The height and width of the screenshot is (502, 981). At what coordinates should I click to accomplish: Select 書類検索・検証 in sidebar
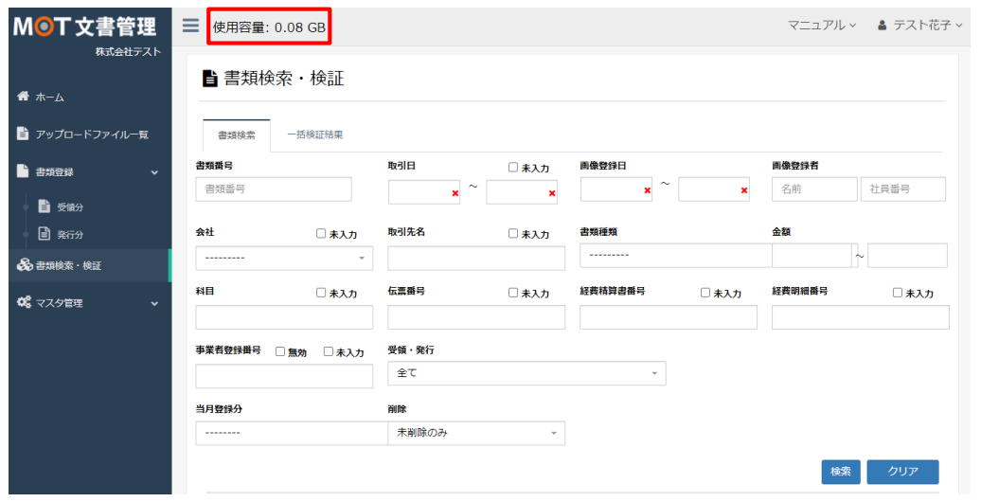click(89, 265)
